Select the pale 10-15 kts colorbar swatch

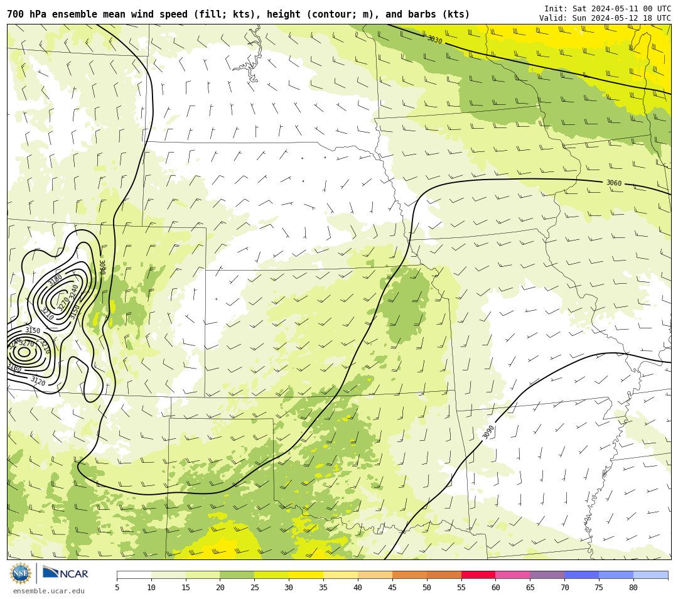[169, 575]
